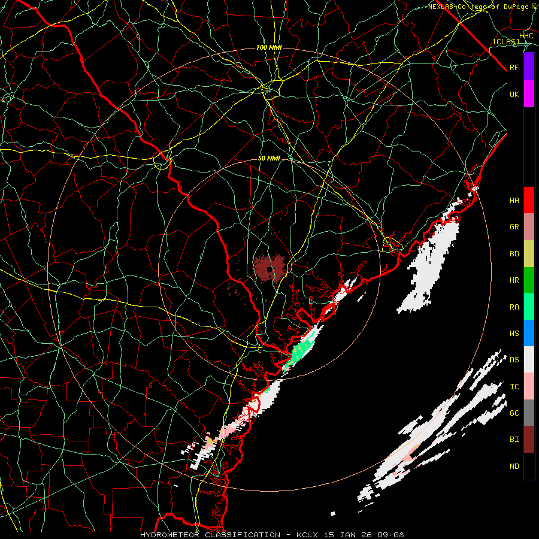This screenshot has height=539, width=539.
Task: Click the BI brown legend swatch
Action: click(529, 440)
